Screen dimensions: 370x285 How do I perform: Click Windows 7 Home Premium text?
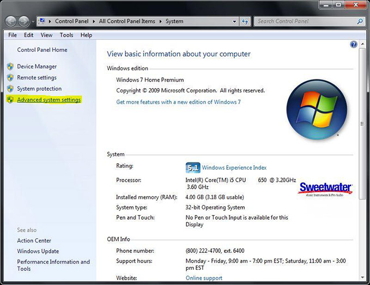coord(150,80)
